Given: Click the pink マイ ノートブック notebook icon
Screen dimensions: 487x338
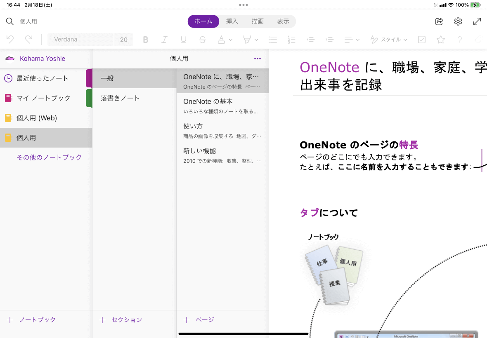Looking at the screenshot, I should [8, 98].
